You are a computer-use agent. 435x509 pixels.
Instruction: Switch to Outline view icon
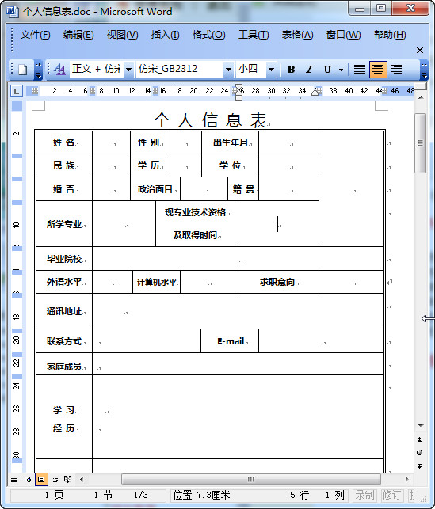pos(55,479)
